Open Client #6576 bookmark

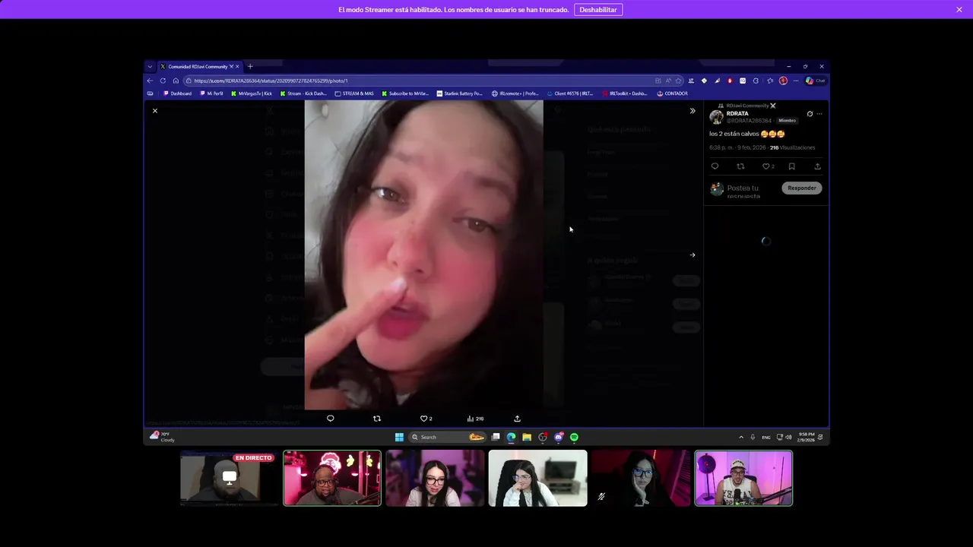point(570,93)
